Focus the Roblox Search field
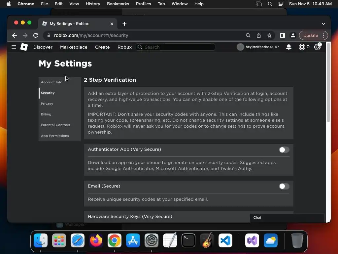Image resolution: width=338 pixels, height=254 pixels. coord(175,47)
